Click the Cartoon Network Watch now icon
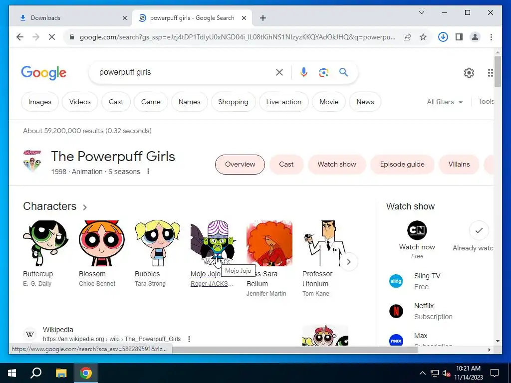The width and height of the screenshot is (511, 383). [417, 230]
